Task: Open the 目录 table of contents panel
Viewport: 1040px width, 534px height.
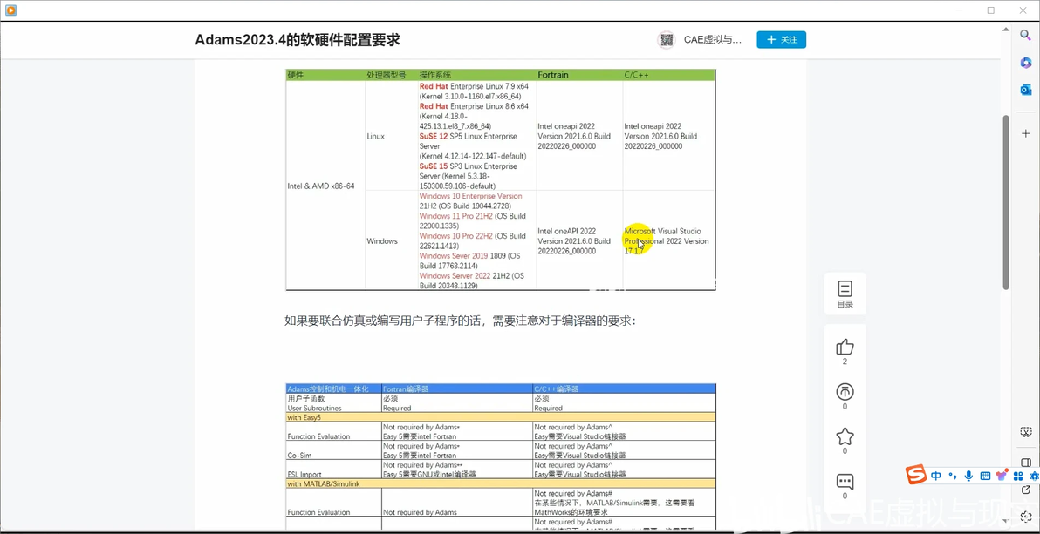Action: [845, 294]
